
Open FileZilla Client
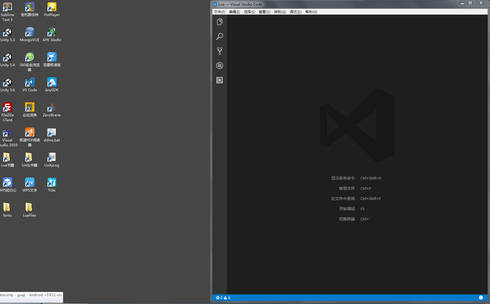(x=7, y=108)
